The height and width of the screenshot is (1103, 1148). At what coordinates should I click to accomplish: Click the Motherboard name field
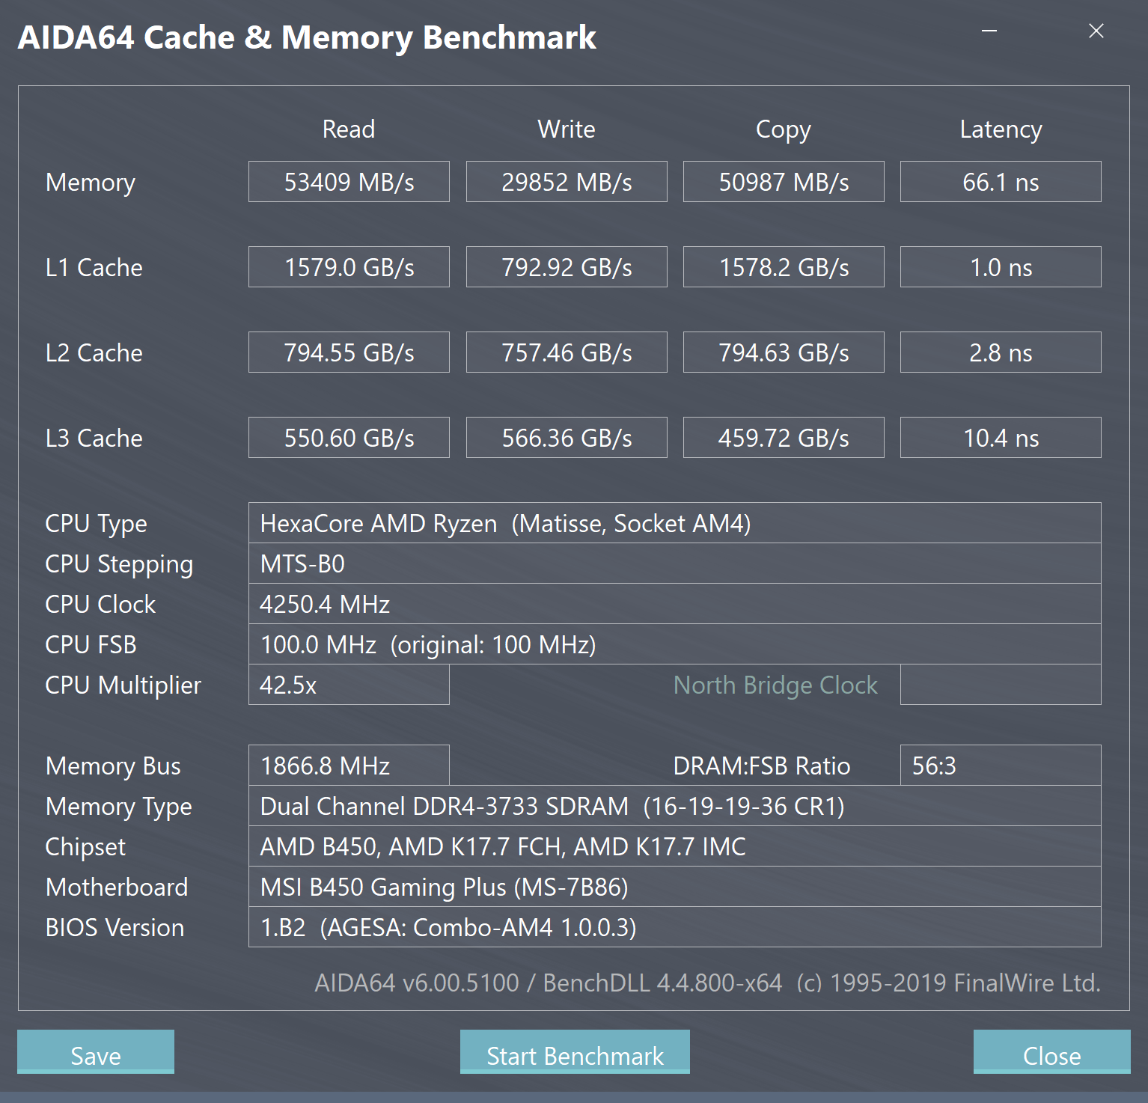click(674, 887)
